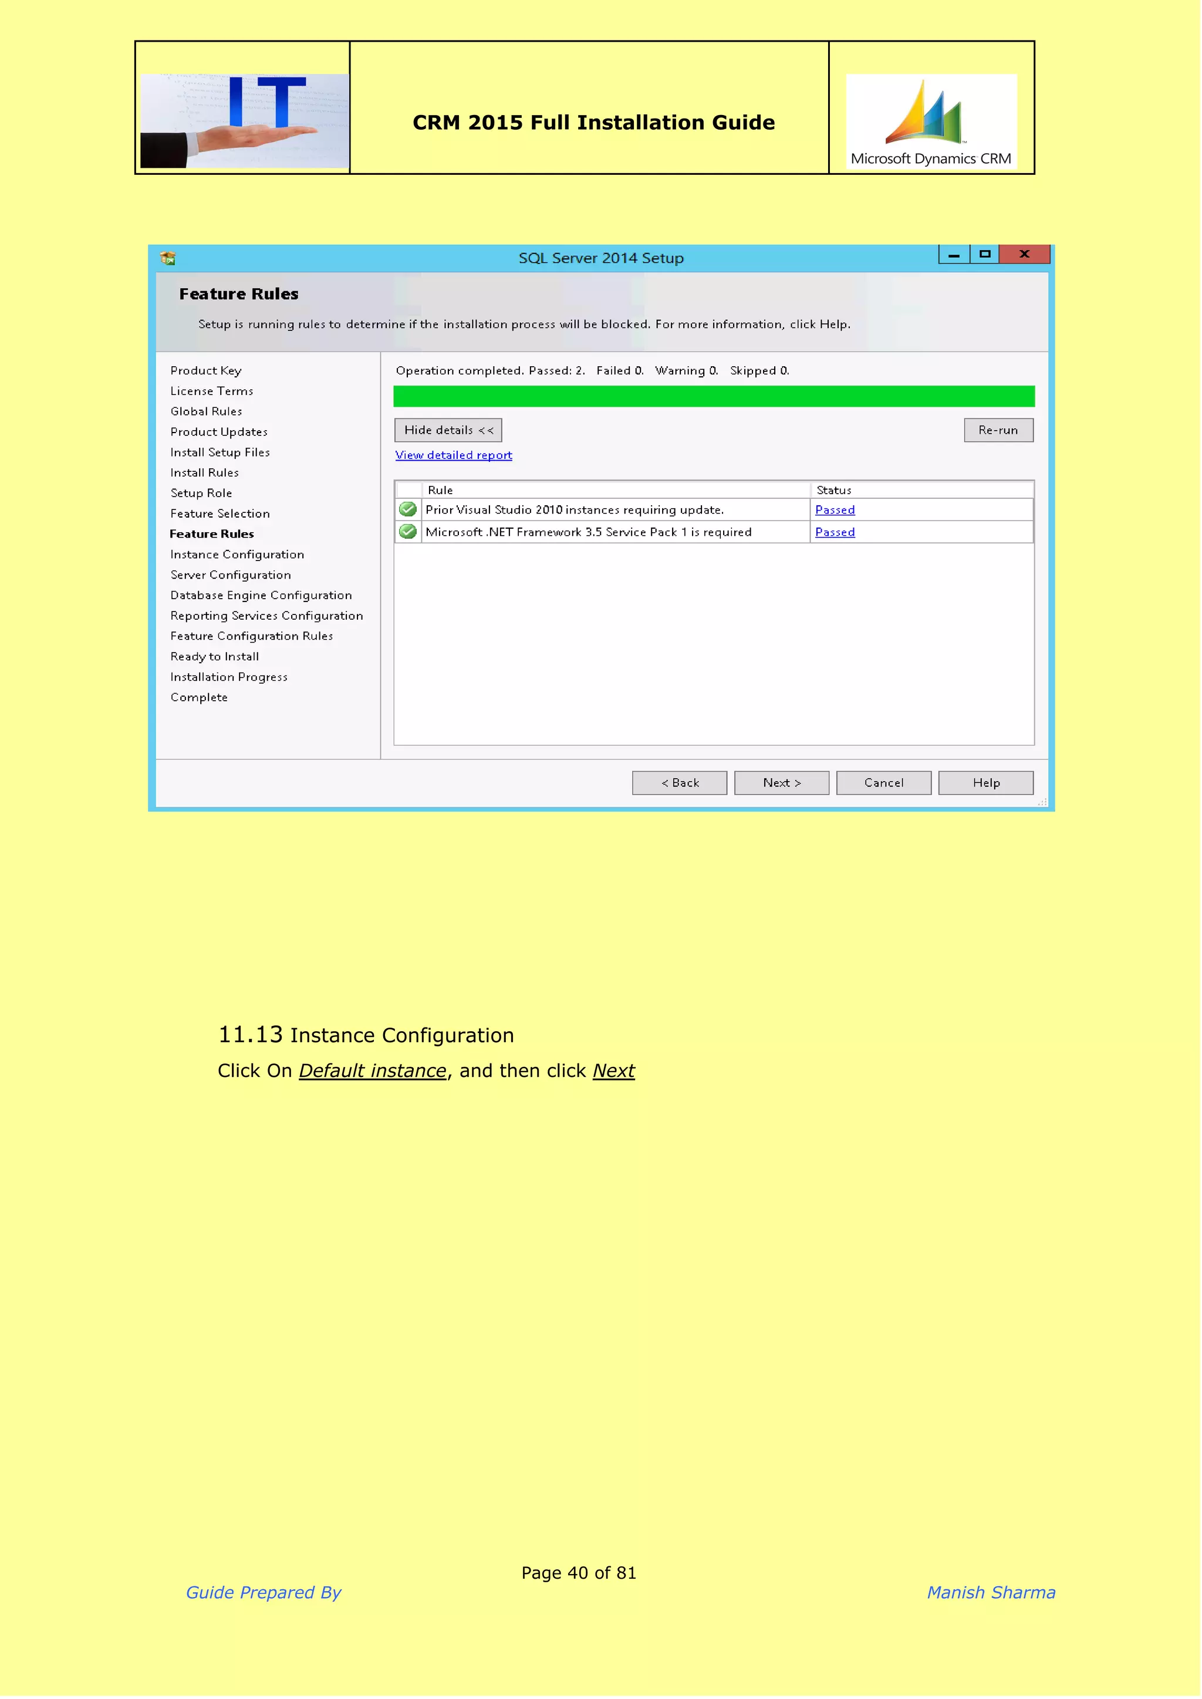Image resolution: width=1202 pixels, height=1699 pixels.
Task: Click the 'Feature Rules' page heading
Action: tap(239, 295)
